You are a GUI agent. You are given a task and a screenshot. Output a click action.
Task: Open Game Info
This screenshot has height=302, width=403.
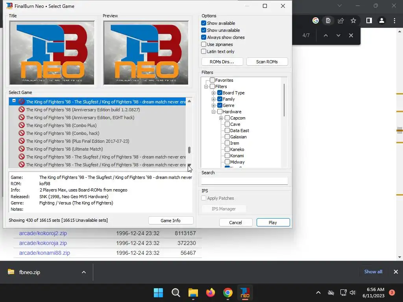tap(171, 221)
